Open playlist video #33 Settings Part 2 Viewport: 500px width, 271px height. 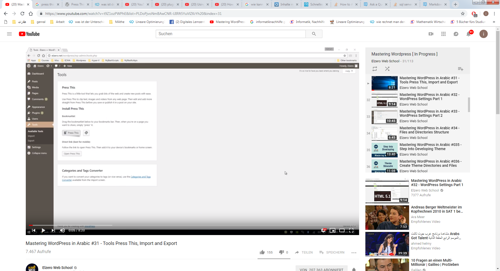click(418, 116)
